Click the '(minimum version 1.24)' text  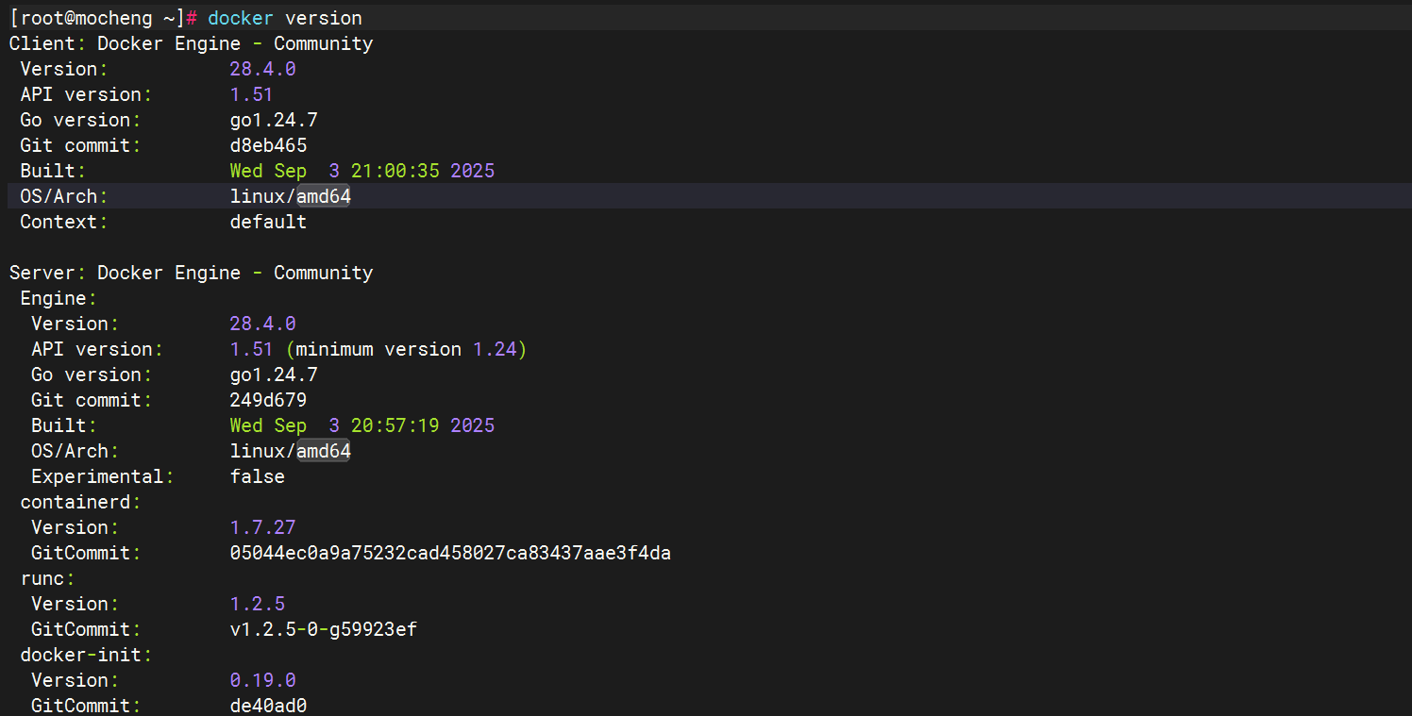coord(407,349)
